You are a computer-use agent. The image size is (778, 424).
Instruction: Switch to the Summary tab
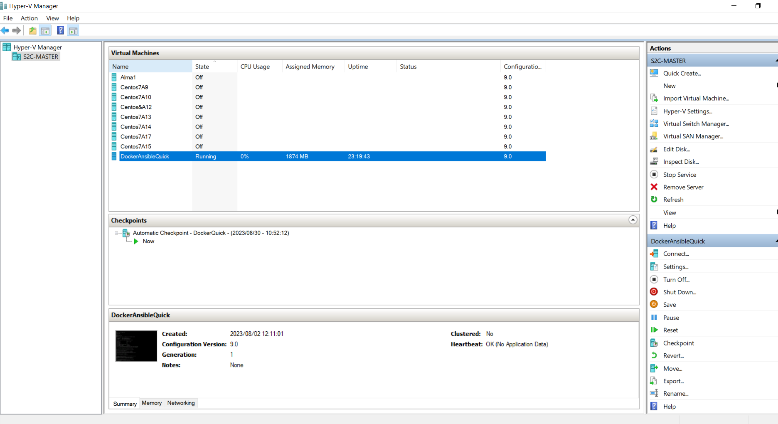click(x=125, y=404)
